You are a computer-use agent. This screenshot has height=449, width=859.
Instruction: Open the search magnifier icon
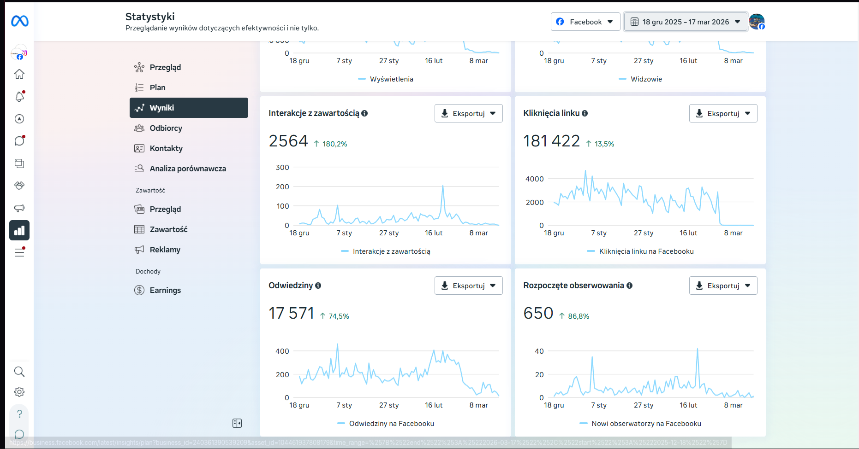click(19, 372)
